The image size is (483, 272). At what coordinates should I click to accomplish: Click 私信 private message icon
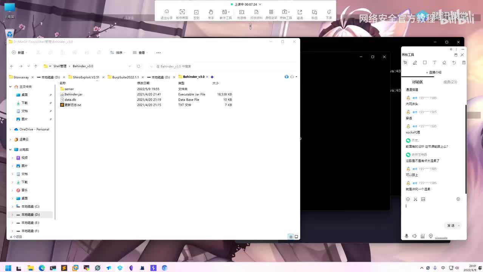(x=314, y=14)
